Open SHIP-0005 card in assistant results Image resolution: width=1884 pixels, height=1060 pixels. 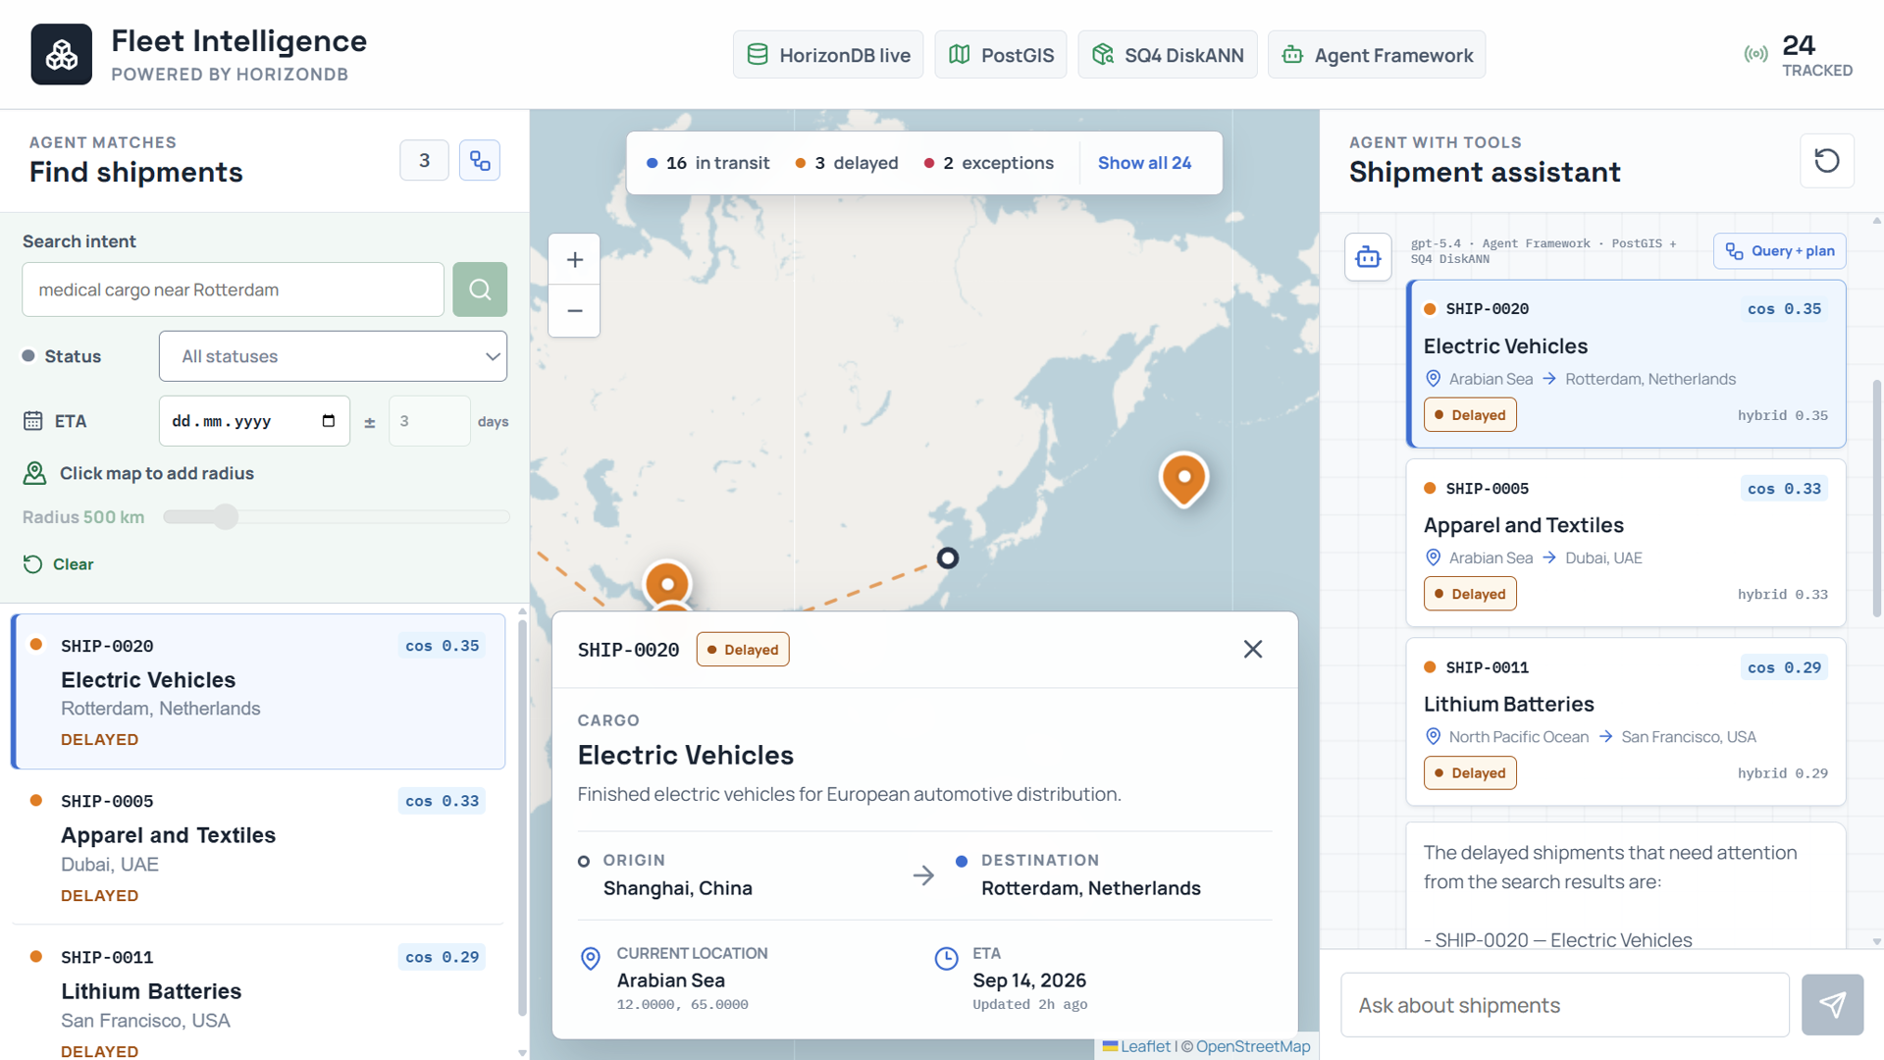coord(1626,543)
